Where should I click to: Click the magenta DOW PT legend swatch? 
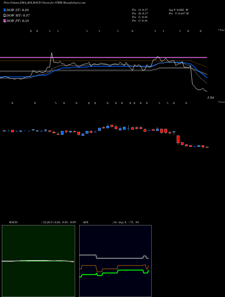[x=4, y=21]
